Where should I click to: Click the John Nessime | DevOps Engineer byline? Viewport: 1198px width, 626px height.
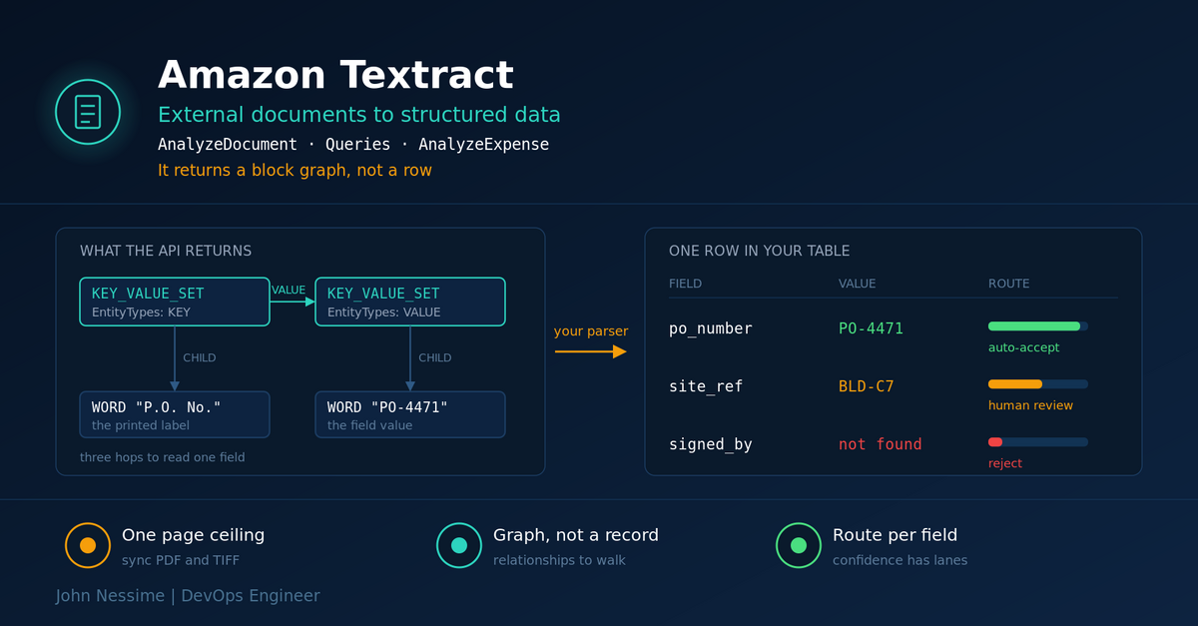pos(188,596)
